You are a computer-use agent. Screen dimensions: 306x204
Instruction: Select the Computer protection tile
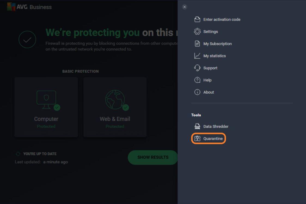[46, 107]
